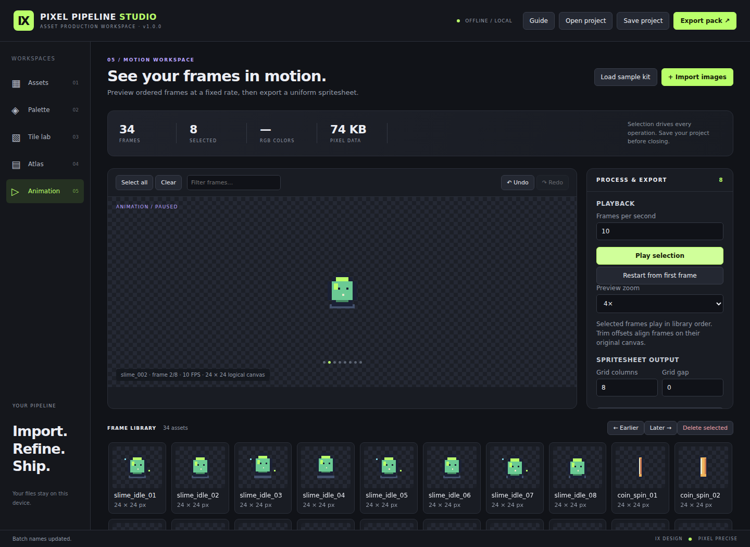Click Import images button
This screenshot has width=750, height=547.
pyautogui.click(x=697, y=77)
